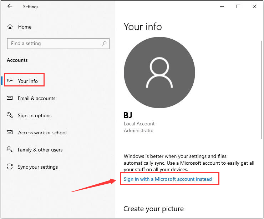Screen dimensions: 264x219
Task: Click Sign in with a Microsoft account instead
Action: 168,179
